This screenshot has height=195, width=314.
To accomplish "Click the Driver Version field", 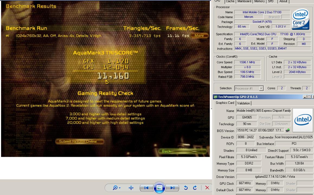I will click(x=275, y=177).
